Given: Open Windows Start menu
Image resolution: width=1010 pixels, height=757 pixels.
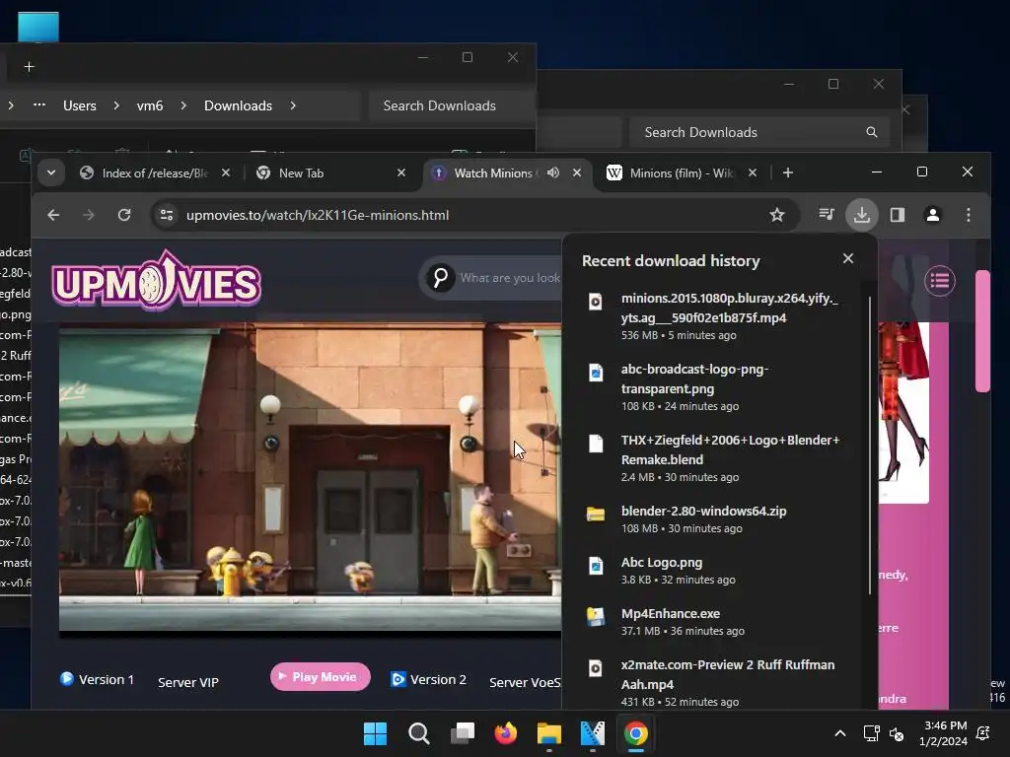Looking at the screenshot, I should pos(376,733).
